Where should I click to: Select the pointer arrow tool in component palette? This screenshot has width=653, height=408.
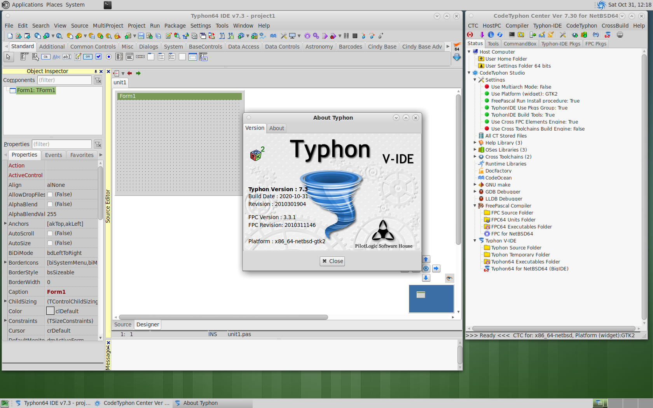click(x=8, y=57)
